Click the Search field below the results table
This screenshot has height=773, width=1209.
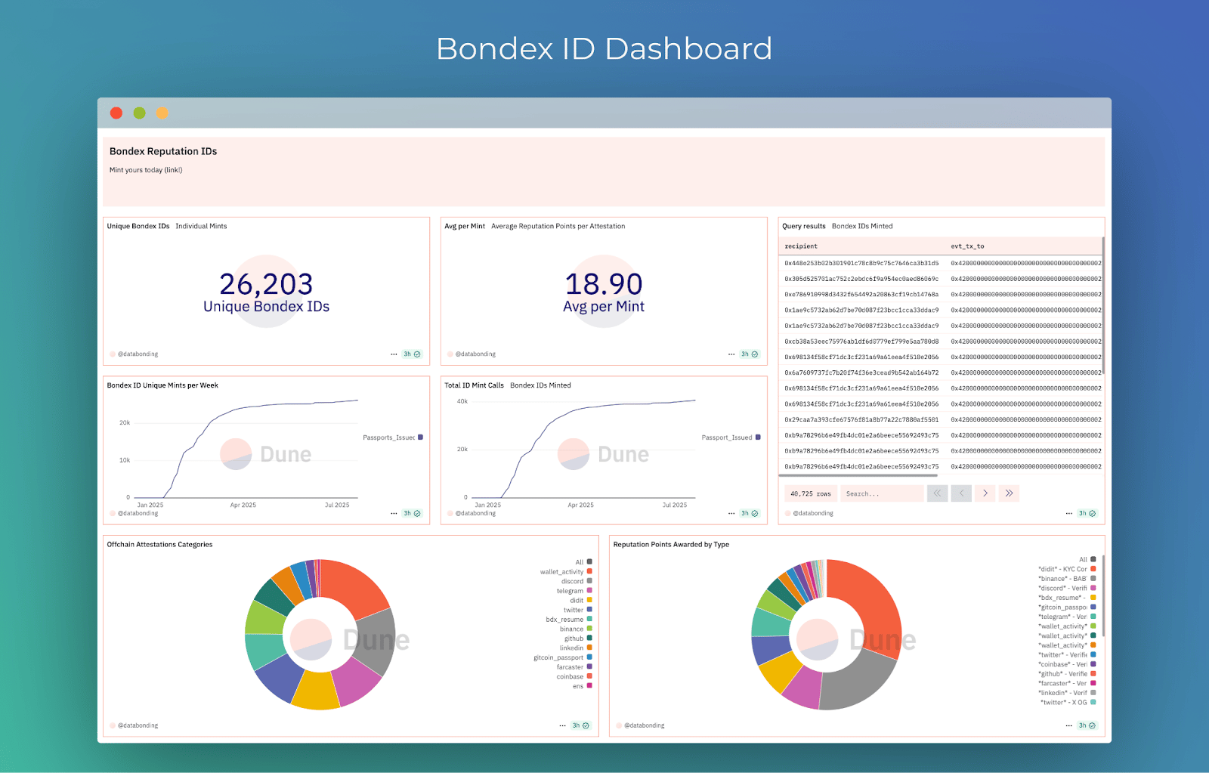pyautogui.click(x=882, y=493)
